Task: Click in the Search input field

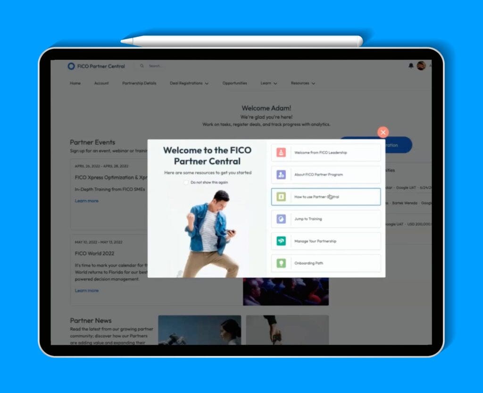Action: [x=156, y=66]
